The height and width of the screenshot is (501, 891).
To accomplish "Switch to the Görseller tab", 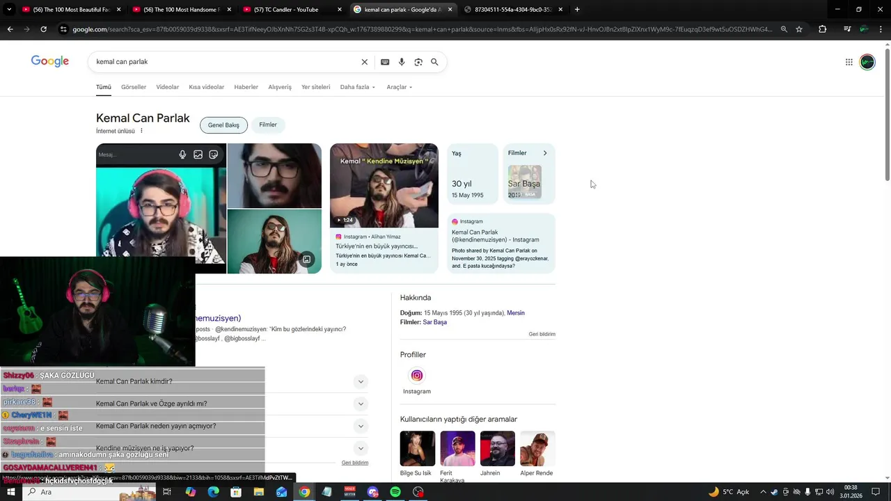I will [x=134, y=87].
